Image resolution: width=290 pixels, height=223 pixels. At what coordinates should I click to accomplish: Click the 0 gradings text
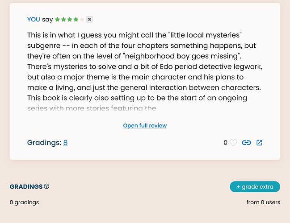tap(24, 202)
